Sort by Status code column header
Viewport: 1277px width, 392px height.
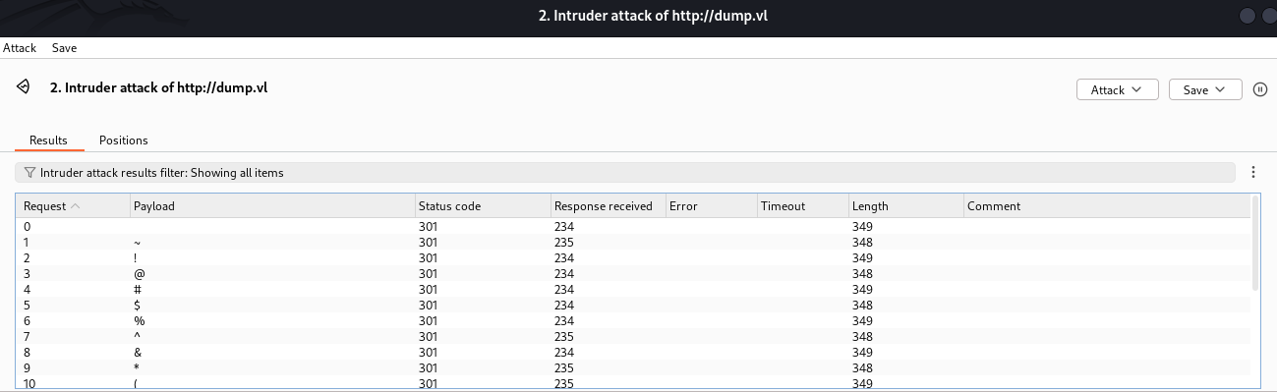click(483, 206)
